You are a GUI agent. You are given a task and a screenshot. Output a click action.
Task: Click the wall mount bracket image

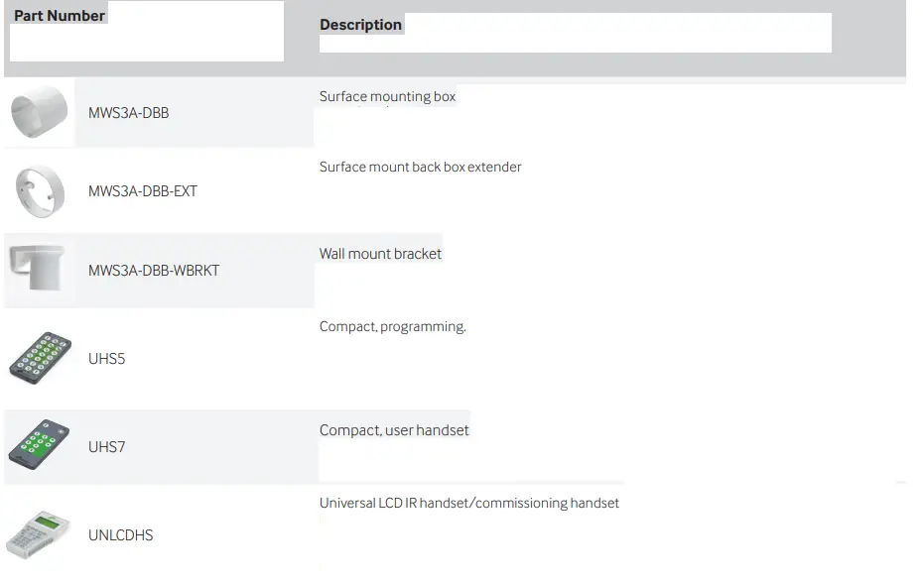coord(37,268)
